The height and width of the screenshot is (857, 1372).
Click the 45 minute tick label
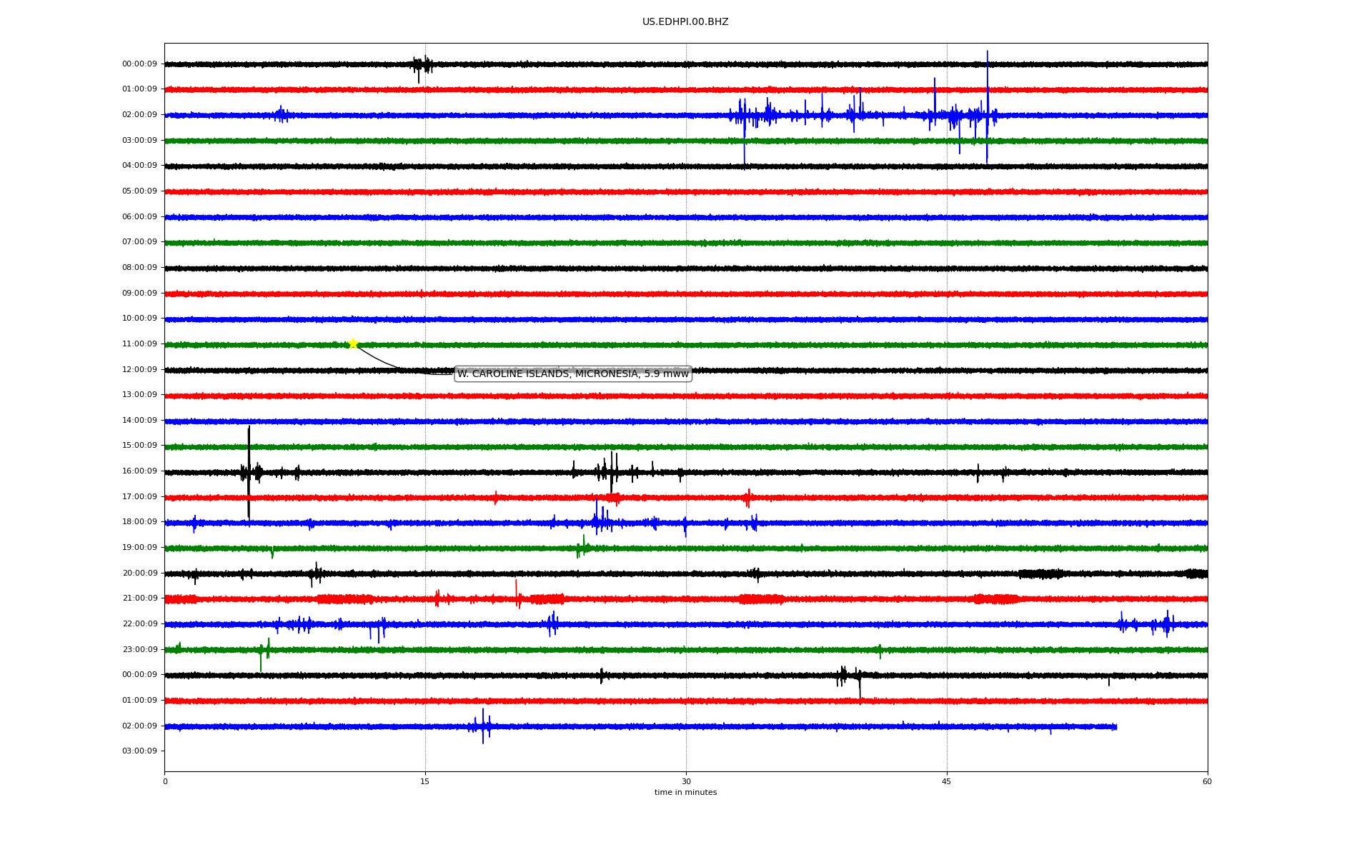click(x=946, y=781)
